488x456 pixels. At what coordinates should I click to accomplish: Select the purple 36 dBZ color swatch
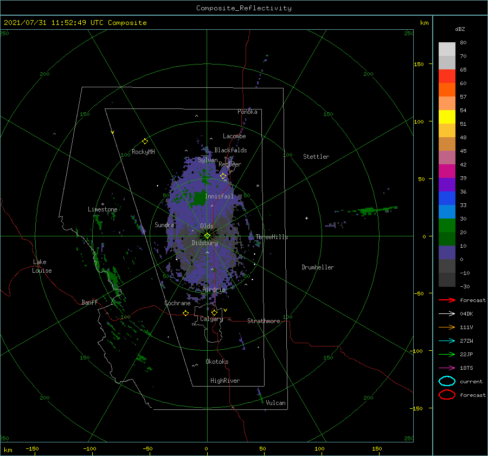click(447, 184)
